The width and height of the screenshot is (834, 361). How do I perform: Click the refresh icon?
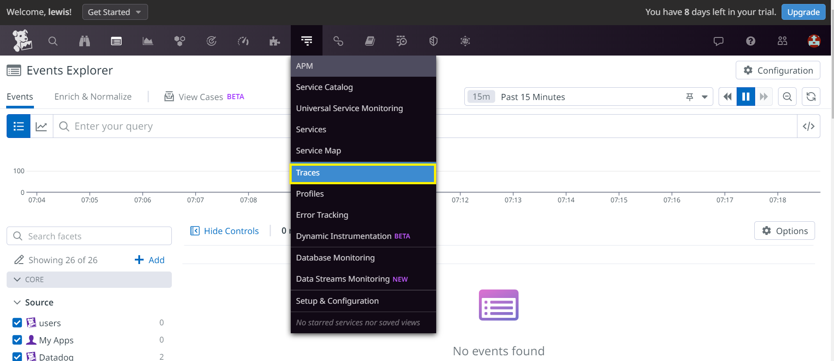tap(811, 97)
